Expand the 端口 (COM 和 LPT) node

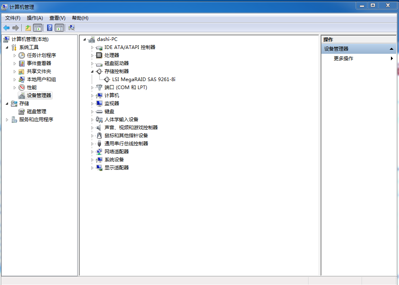(92, 88)
